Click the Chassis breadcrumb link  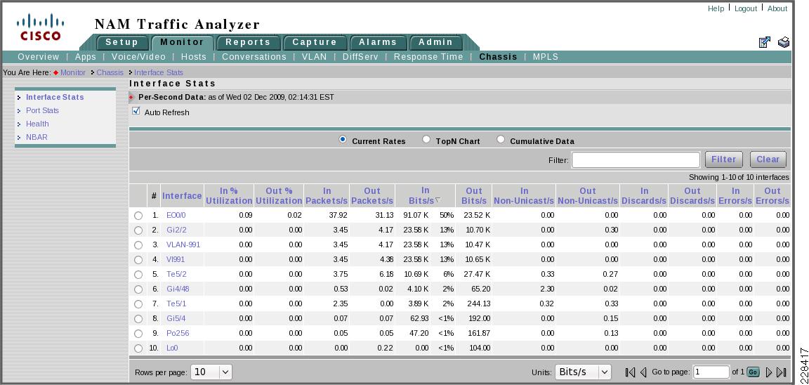(x=110, y=72)
